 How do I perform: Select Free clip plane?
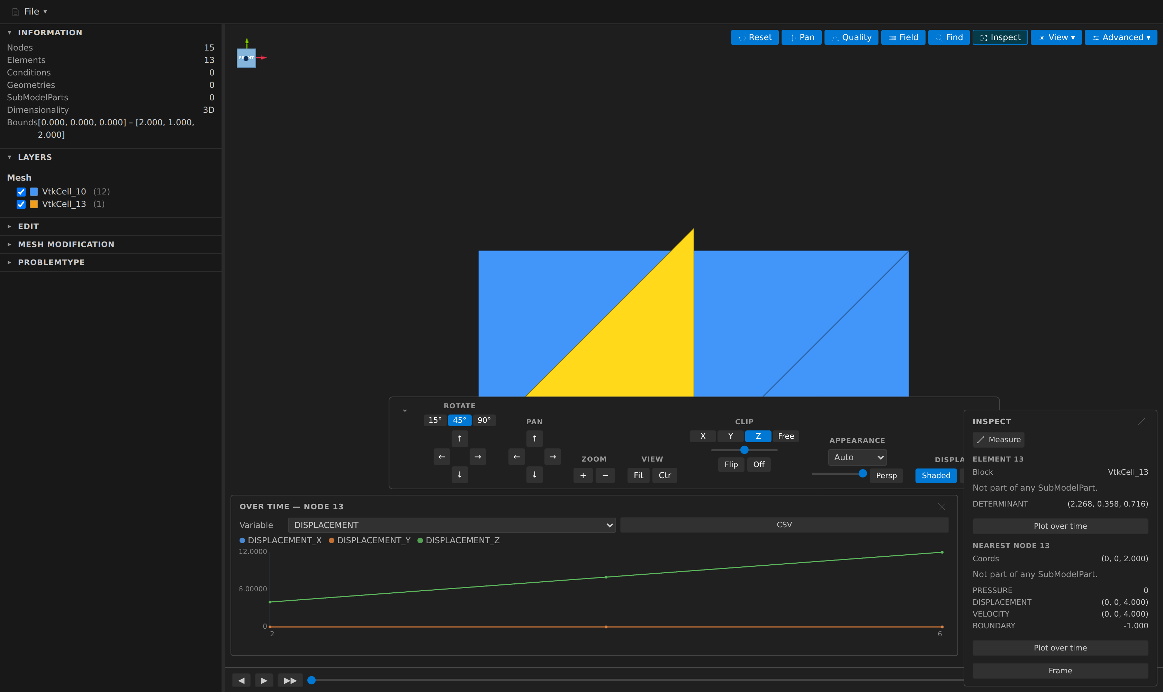click(x=786, y=436)
